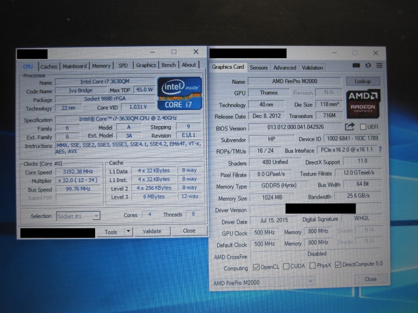Minimize the GPU-Z window
This screenshot has width=418, height=313.
coord(335,53)
